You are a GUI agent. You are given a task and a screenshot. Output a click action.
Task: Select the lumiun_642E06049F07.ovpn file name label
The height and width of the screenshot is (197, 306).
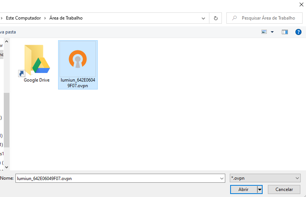tap(78, 83)
